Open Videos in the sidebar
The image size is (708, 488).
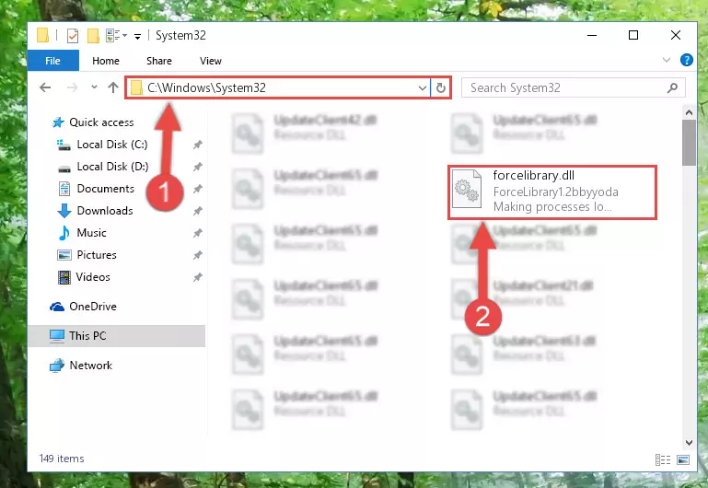click(x=84, y=277)
